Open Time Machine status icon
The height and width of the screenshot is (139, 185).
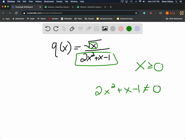coord(131,2)
